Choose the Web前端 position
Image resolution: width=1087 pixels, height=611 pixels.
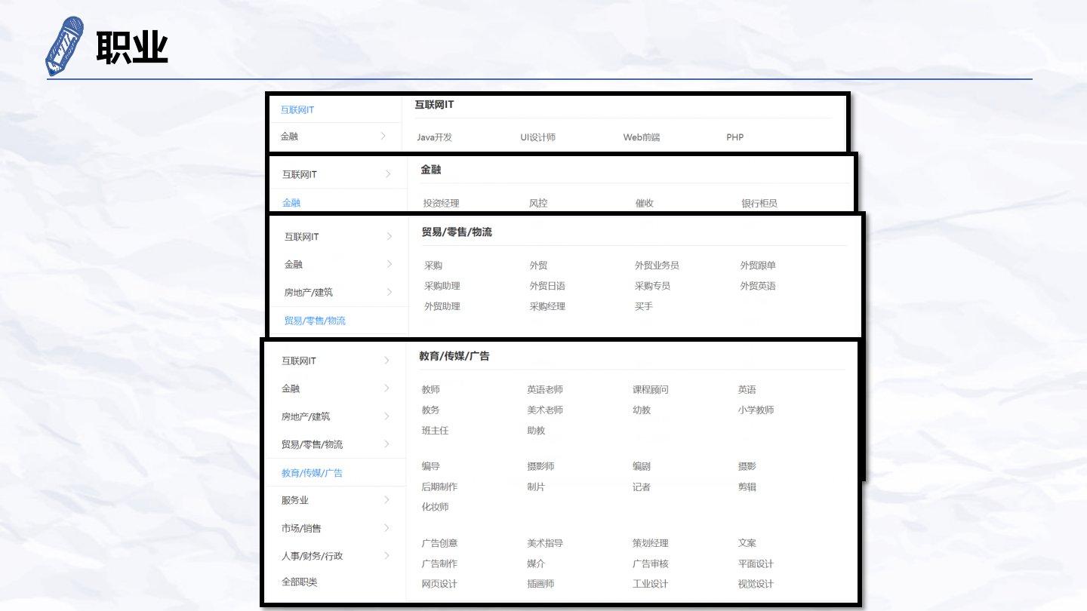coord(641,137)
